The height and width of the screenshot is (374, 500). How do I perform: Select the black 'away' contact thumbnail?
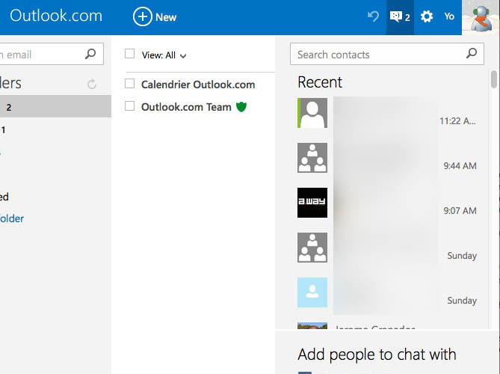pos(312,203)
